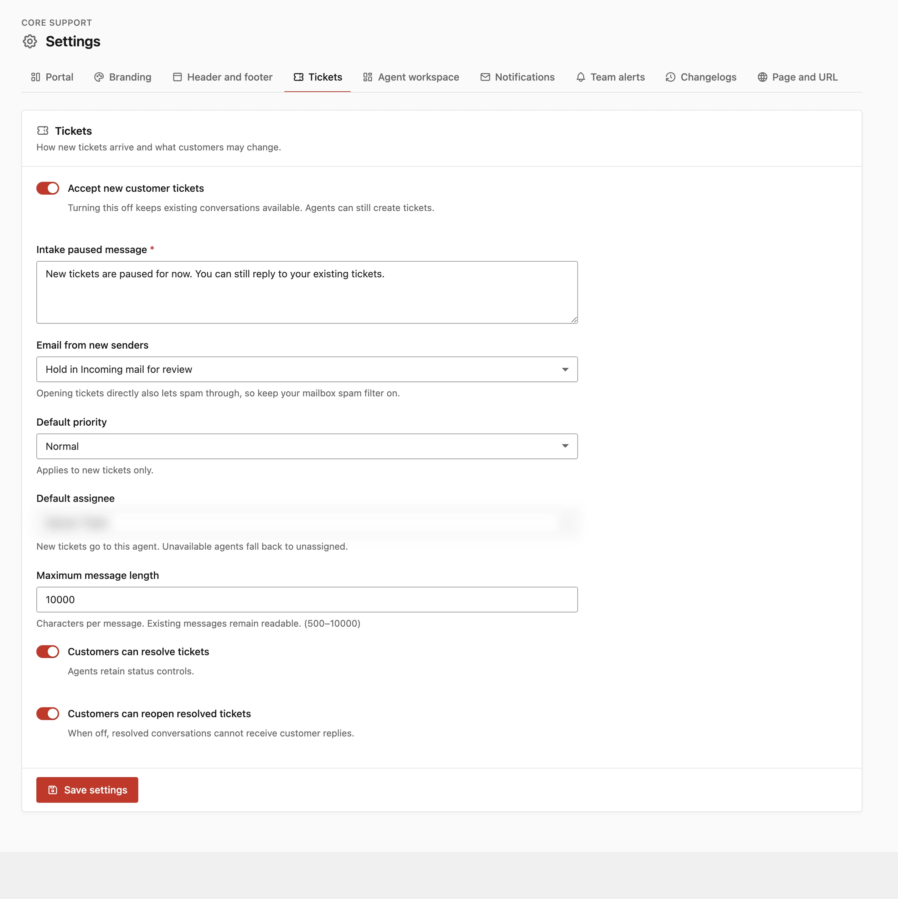
Task: Click the Agent workspace grid icon
Action: coord(368,77)
